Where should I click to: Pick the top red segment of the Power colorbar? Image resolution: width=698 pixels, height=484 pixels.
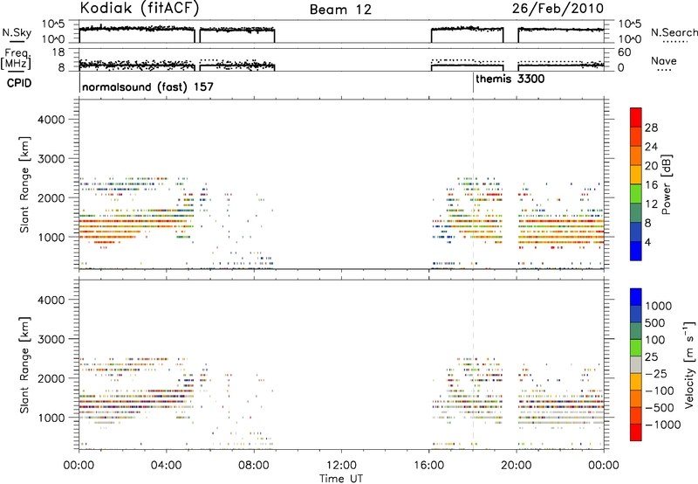[636, 118]
